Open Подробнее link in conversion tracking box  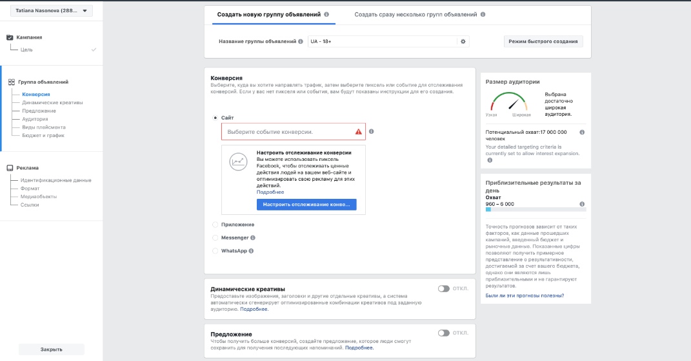270,192
